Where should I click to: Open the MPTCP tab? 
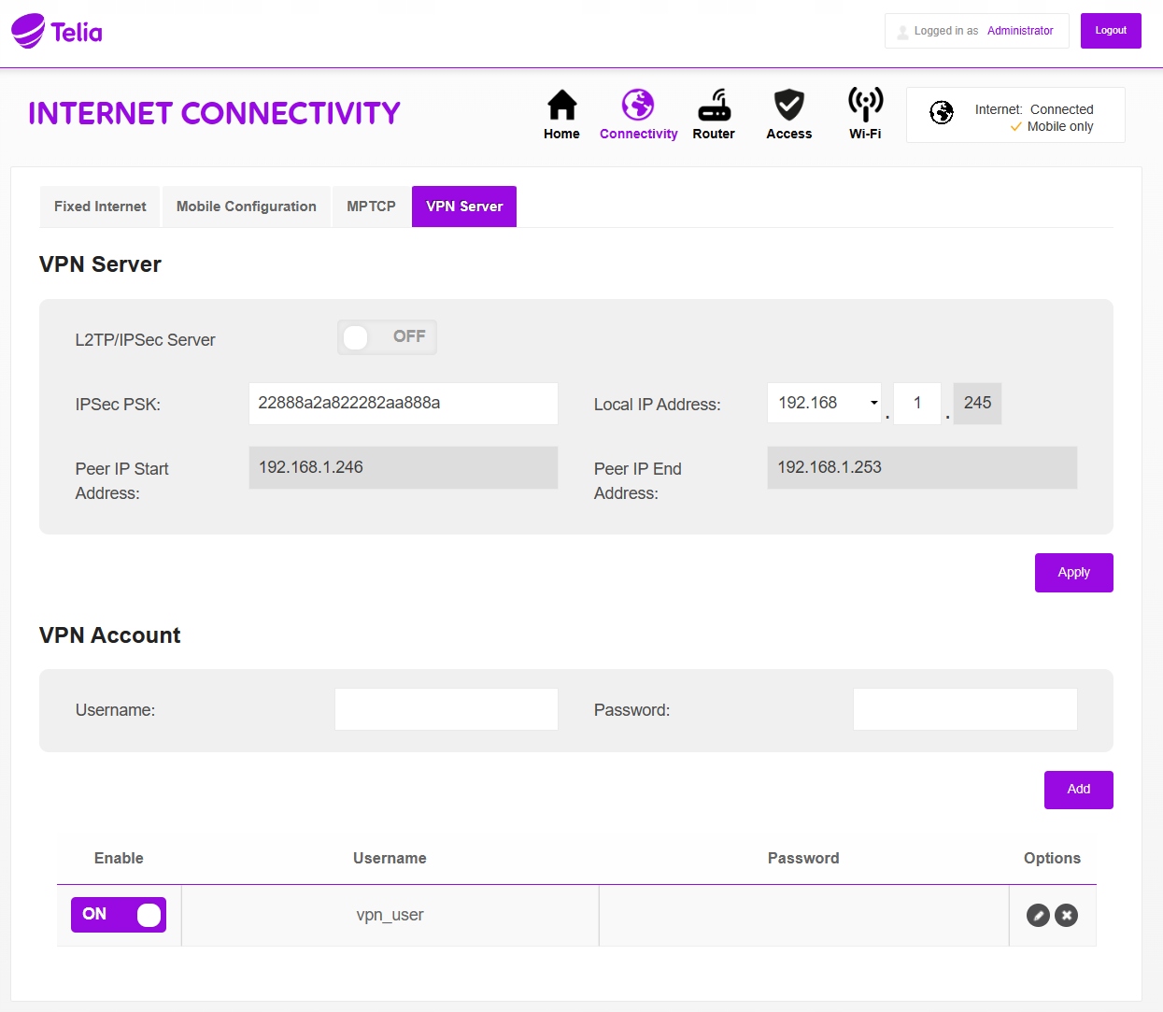pyautogui.click(x=371, y=207)
